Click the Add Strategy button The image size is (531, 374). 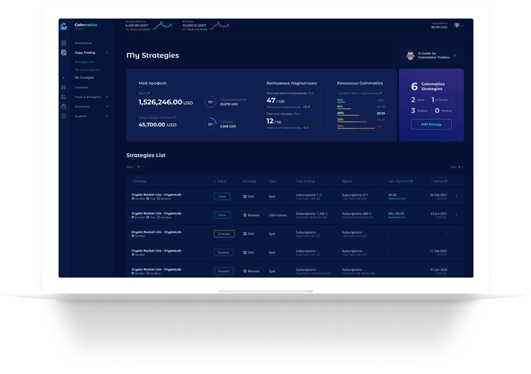pyautogui.click(x=431, y=124)
